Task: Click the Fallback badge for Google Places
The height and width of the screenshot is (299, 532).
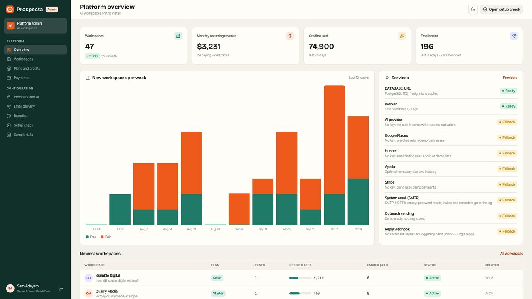Action: click(x=507, y=137)
